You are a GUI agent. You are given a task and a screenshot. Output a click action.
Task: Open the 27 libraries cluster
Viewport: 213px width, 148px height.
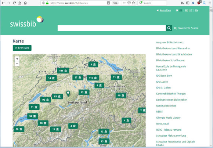(78, 77)
